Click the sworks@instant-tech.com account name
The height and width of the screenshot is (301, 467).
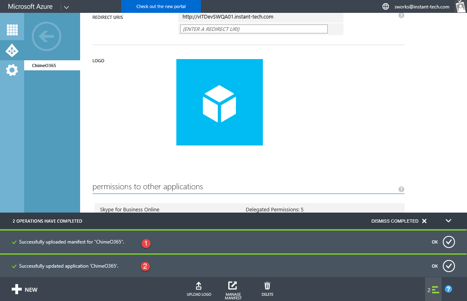pos(422,6)
